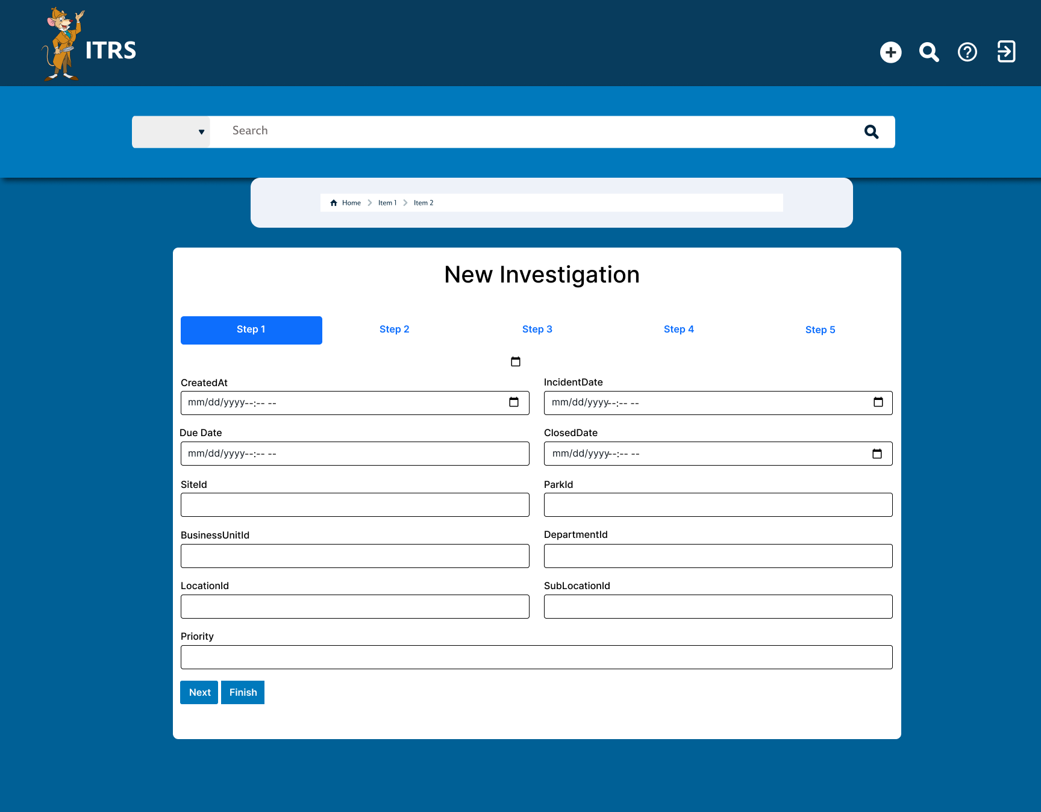Open CreatedAt calendar picker icon

pyautogui.click(x=514, y=402)
